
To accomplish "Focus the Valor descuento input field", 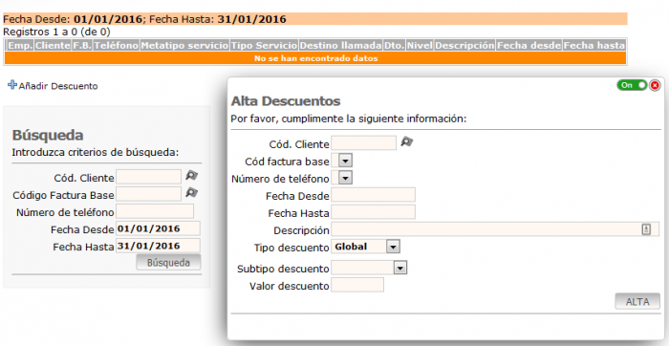I will click(357, 285).
